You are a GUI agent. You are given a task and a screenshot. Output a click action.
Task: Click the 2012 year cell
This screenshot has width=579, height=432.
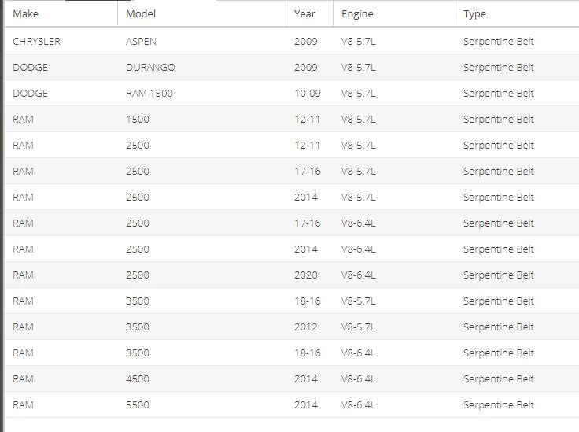[306, 327]
